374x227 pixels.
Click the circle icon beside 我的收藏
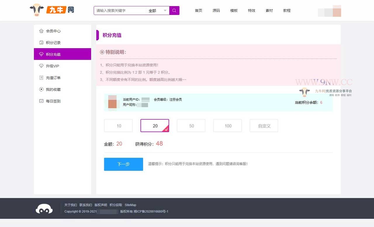(41, 89)
